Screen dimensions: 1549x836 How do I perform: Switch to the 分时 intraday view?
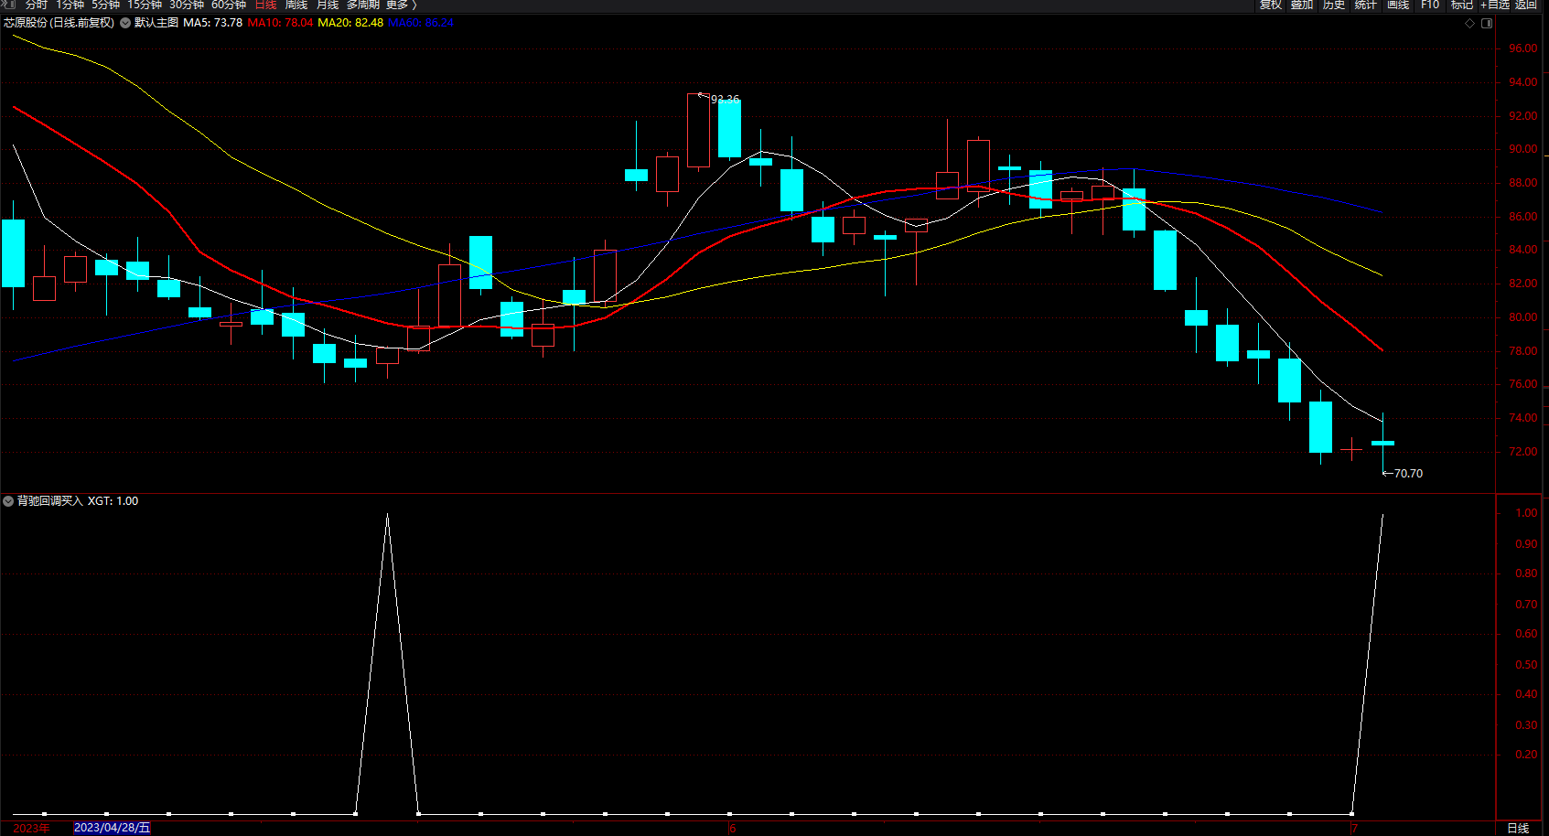click(x=37, y=5)
